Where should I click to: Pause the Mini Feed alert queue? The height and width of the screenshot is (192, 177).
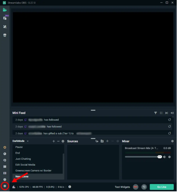point(161,113)
